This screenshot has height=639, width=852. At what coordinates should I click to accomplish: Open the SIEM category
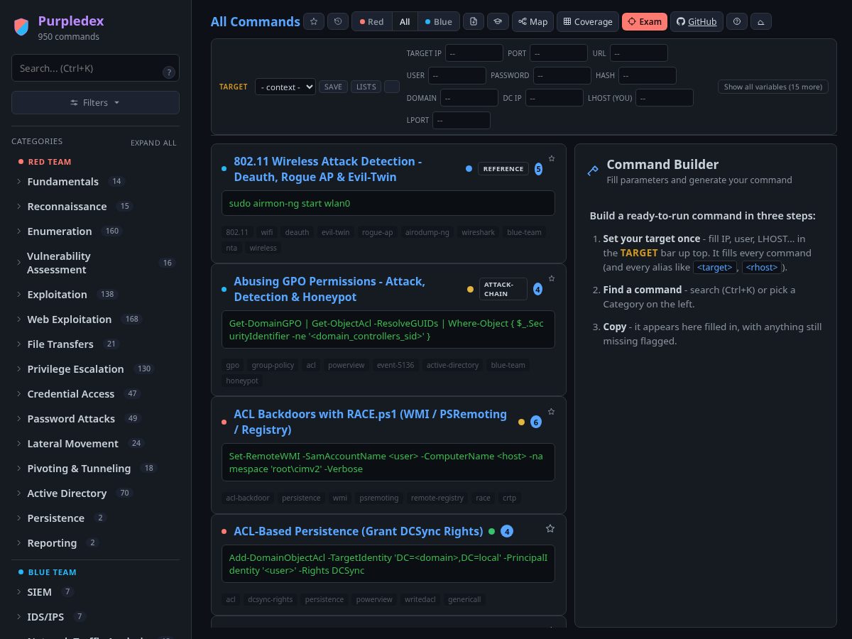pyautogui.click(x=95, y=592)
